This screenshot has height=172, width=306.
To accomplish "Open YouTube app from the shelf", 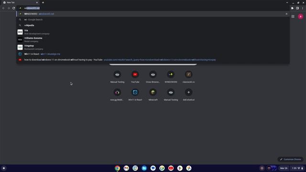I will pos(171,168).
